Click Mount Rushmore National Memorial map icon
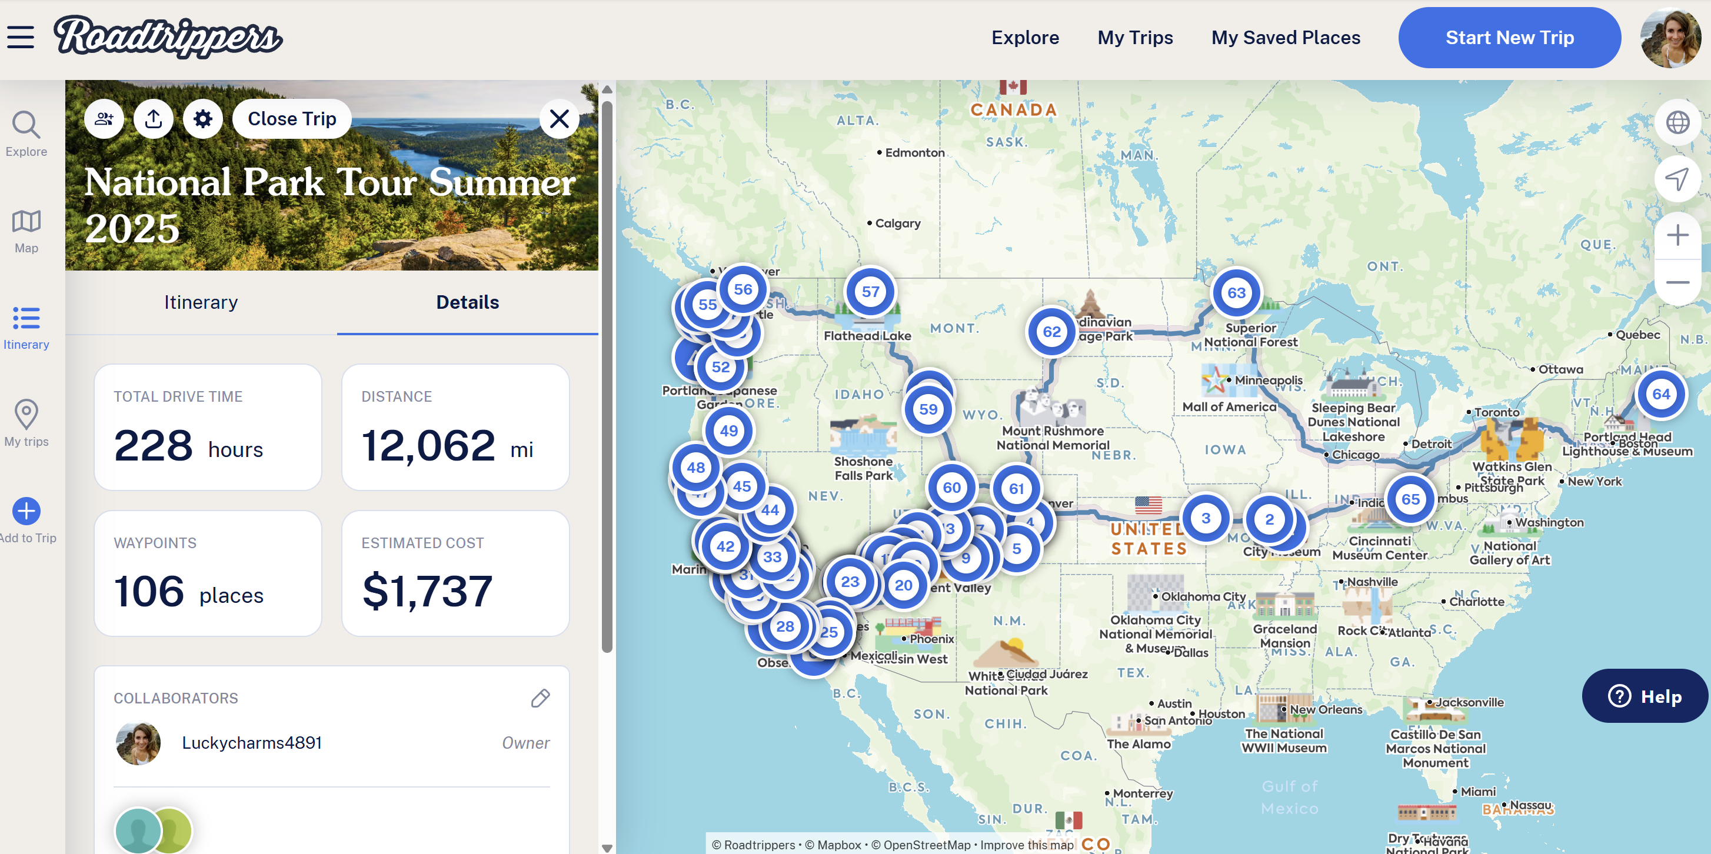This screenshot has height=854, width=1711. [1052, 406]
